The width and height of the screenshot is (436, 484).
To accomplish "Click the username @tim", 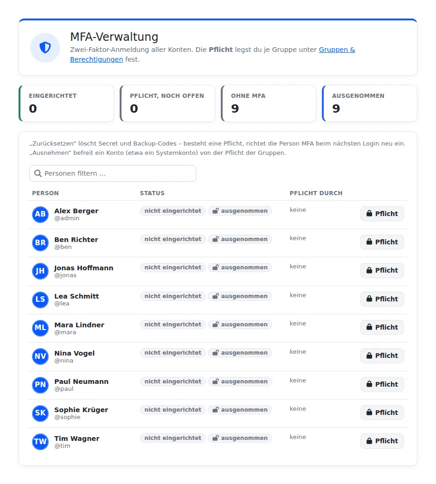I will 62,446.
